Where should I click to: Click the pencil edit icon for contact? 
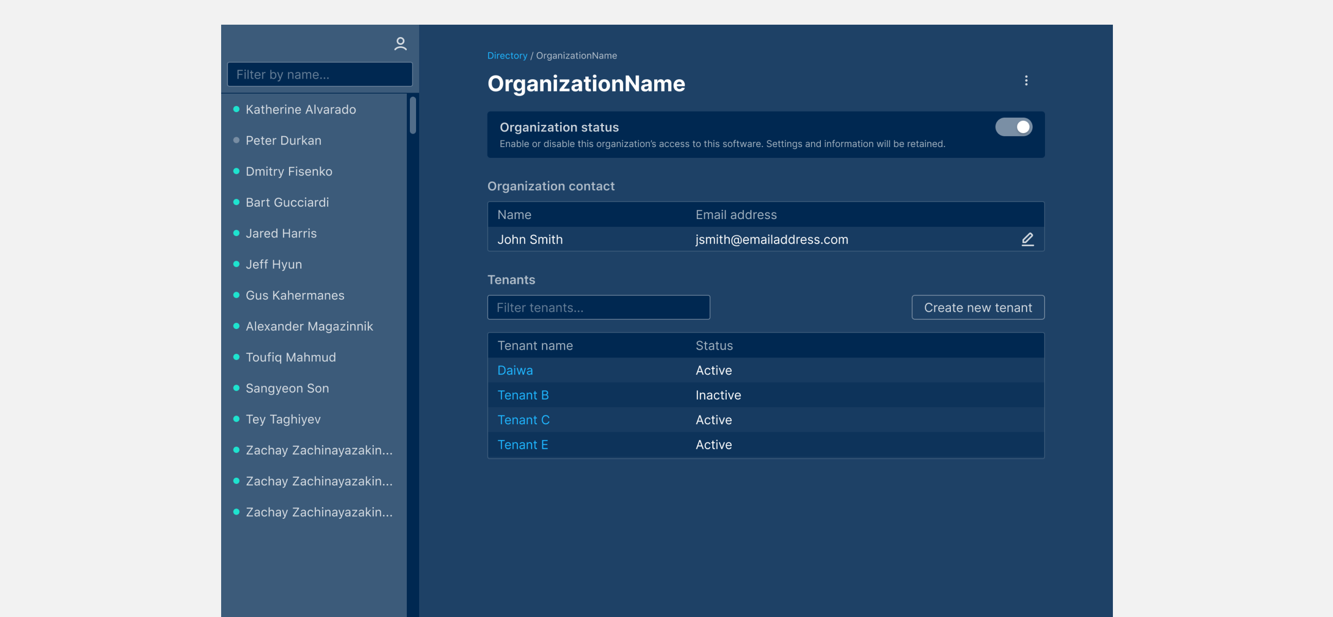click(1027, 239)
